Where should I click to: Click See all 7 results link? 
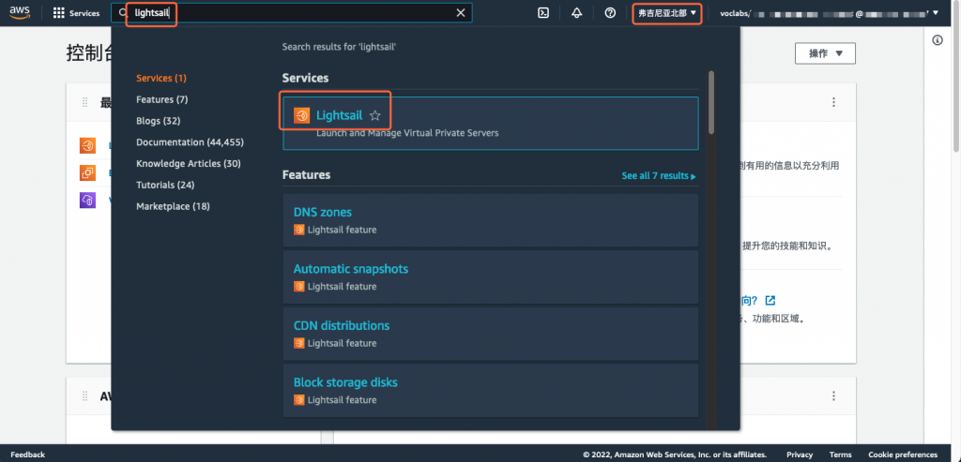pos(659,175)
